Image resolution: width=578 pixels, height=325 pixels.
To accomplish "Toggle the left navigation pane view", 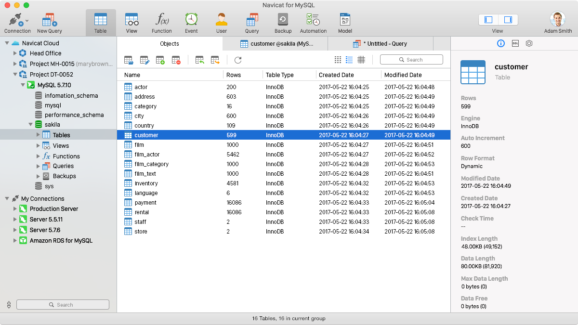I will pyautogui.click(x=488, y=20).
